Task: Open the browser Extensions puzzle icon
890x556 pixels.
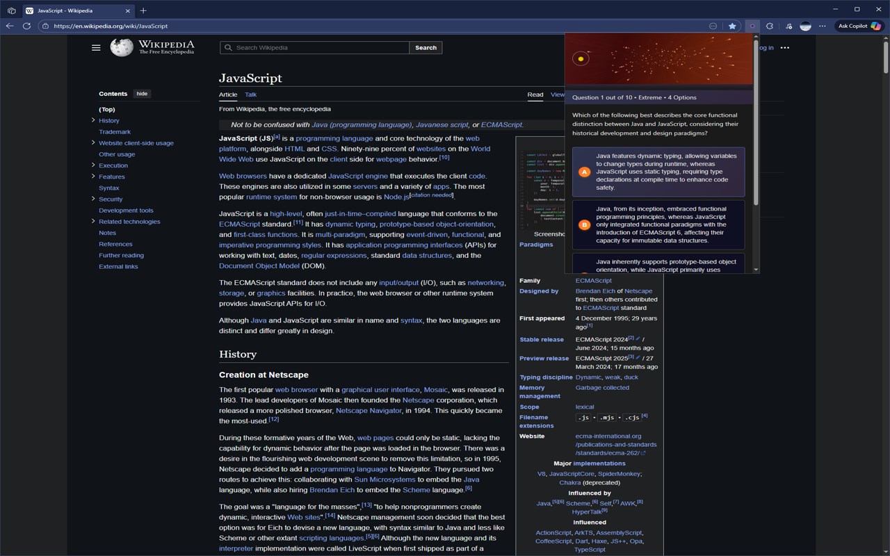Action: click(x=770, y=26)
